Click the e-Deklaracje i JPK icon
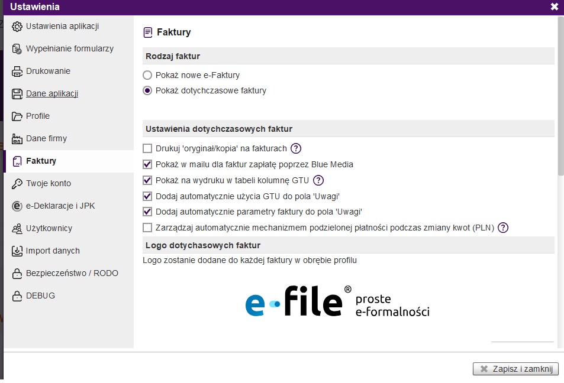Screen dimensions: 564x383 [x=17, y=206]
